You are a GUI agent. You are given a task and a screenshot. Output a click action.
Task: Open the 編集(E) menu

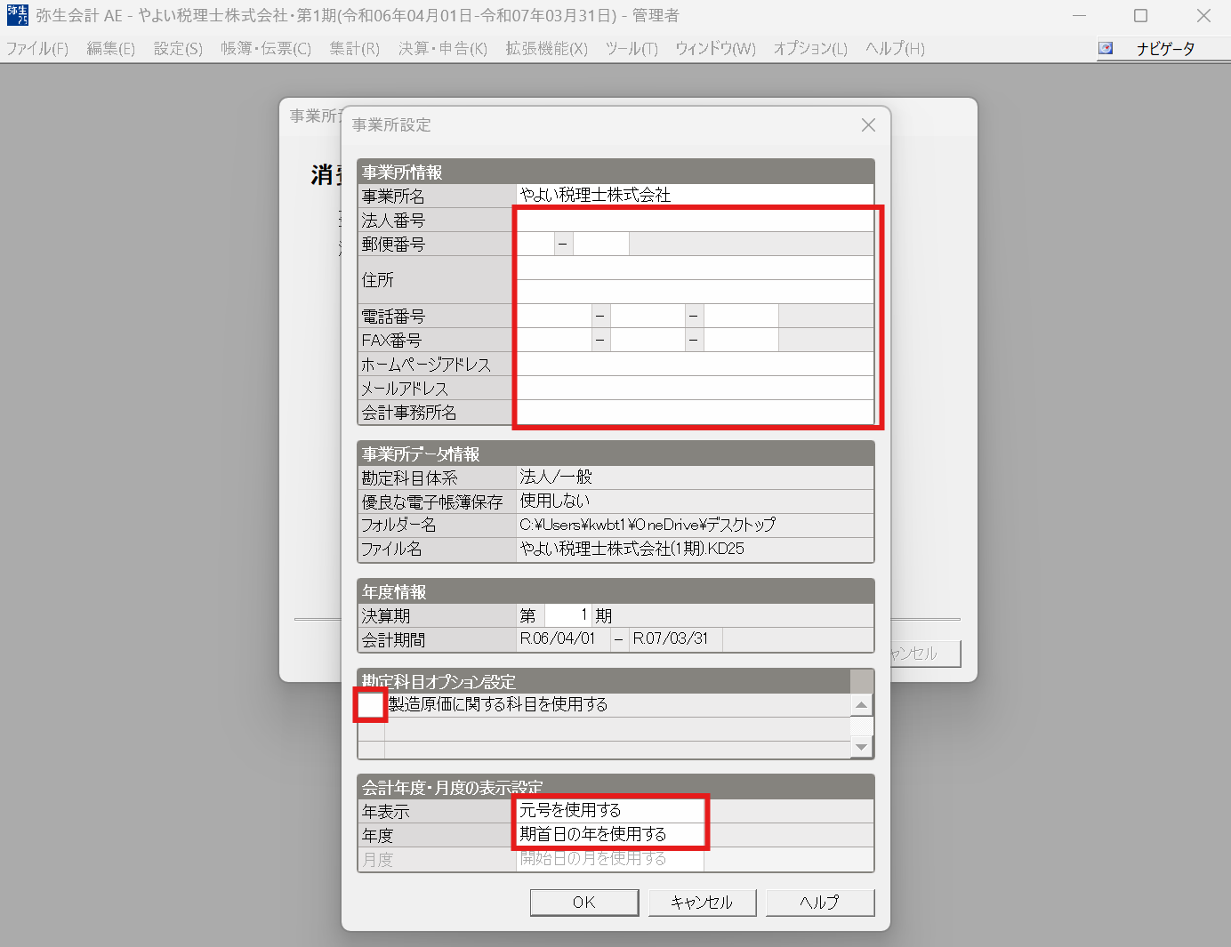[x=111, y=49]
